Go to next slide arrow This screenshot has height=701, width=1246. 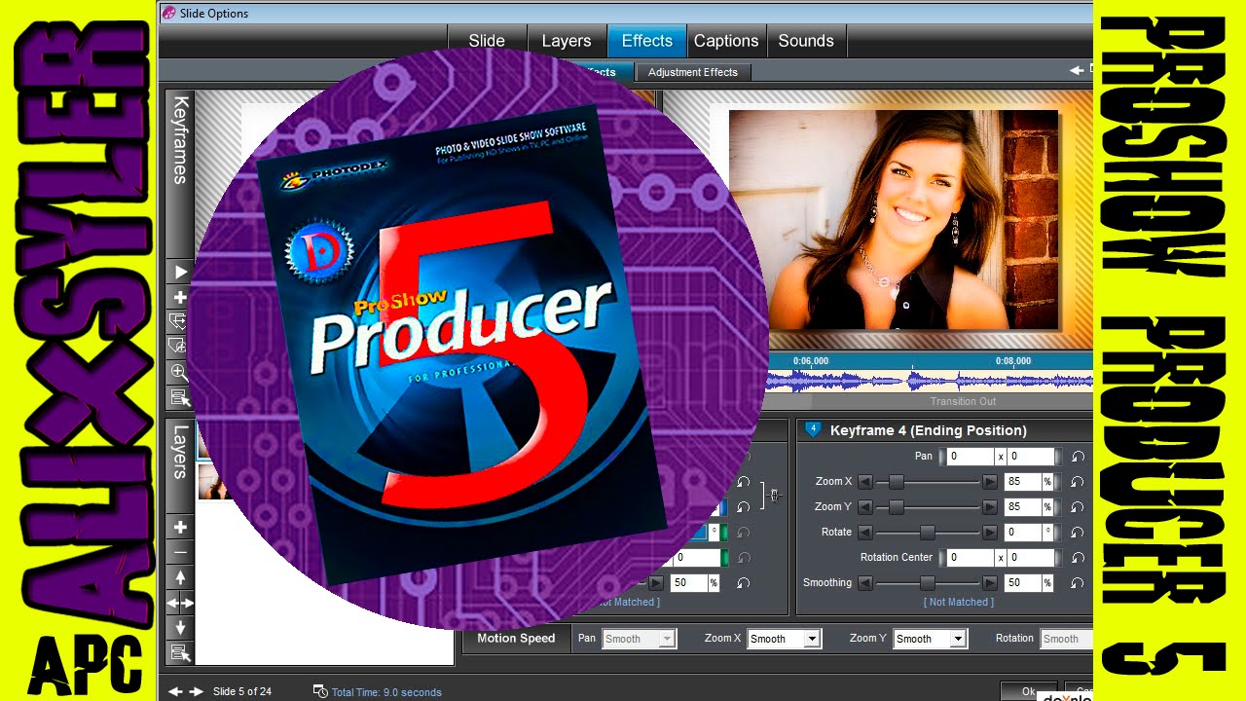pyautogui.click(x=197, y=691)
